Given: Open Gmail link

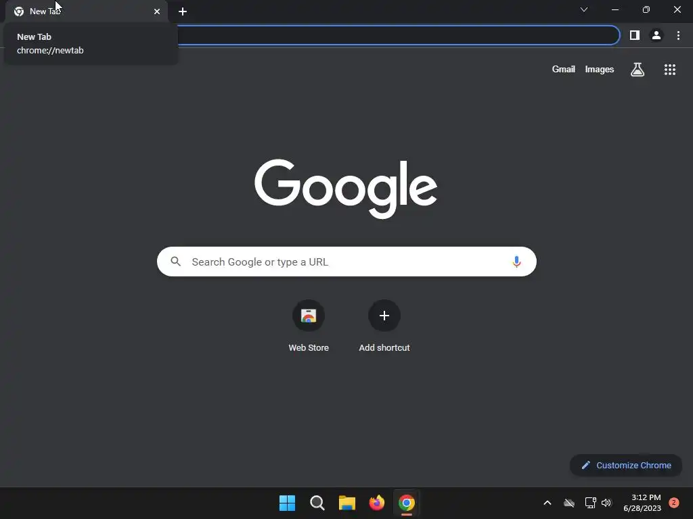Looking at the screenshot, I should (564, 70).
